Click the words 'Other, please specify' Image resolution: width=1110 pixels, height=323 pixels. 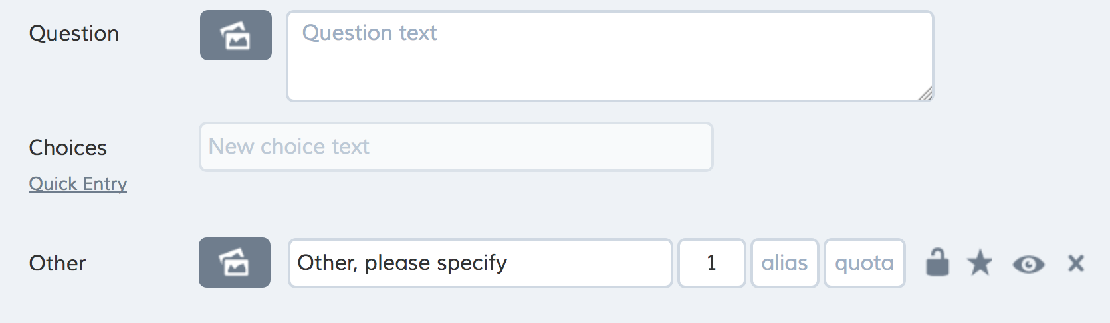[x=402, y=263]
